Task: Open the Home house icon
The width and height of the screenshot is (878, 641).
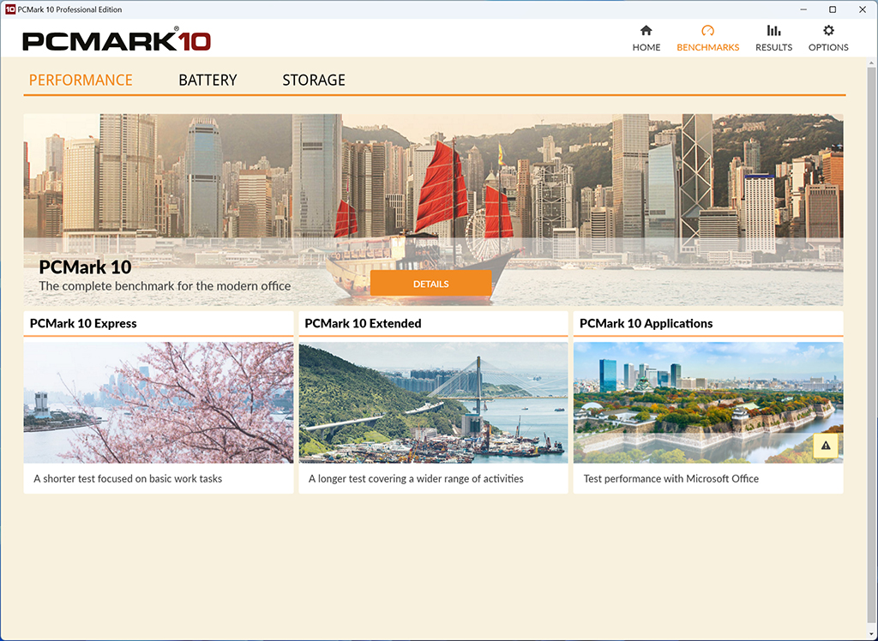Action: (x=646, y=30)
